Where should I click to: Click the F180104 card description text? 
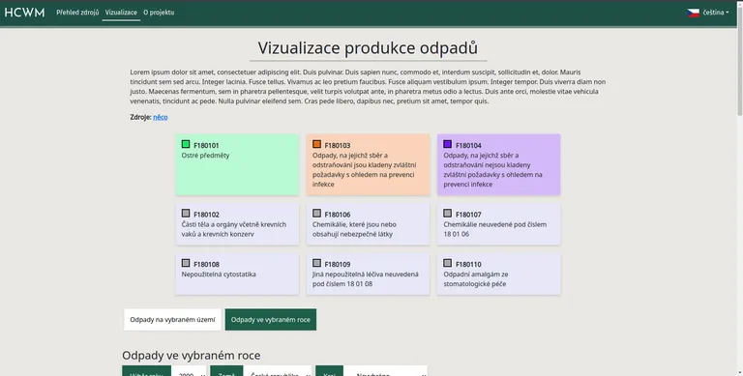tap(492, 169)
